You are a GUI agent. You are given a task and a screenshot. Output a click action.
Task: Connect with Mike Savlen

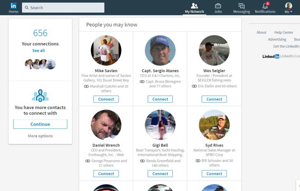(x=106, y=99)
